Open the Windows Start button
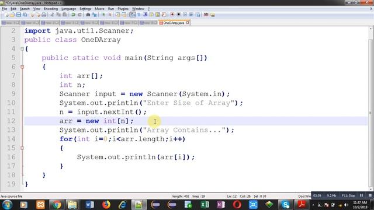The height and width of the screenshot is (210, 374). [x=7, y=205]
